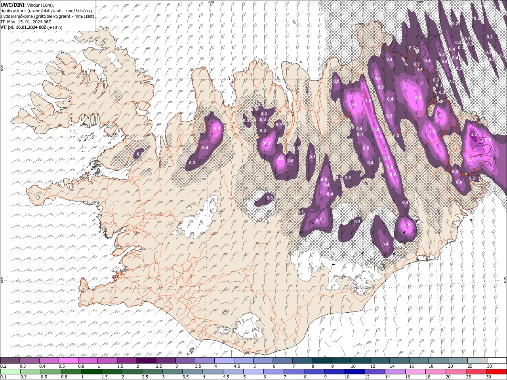This screenshot has width=507, height=380.
Task: Pick the light grey 25 swatch, upper legend row
Action: [477, 360]
